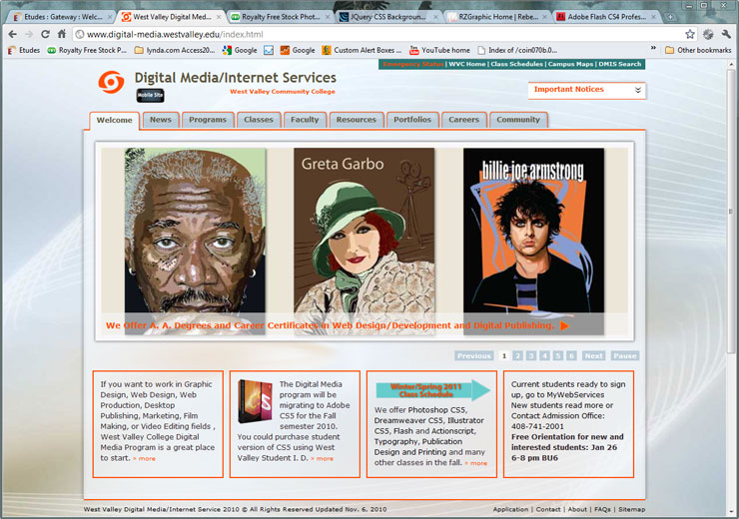Jump to slide 2 in the slideshow
Viewport: 739px width, 519px height.
[517, 356]
